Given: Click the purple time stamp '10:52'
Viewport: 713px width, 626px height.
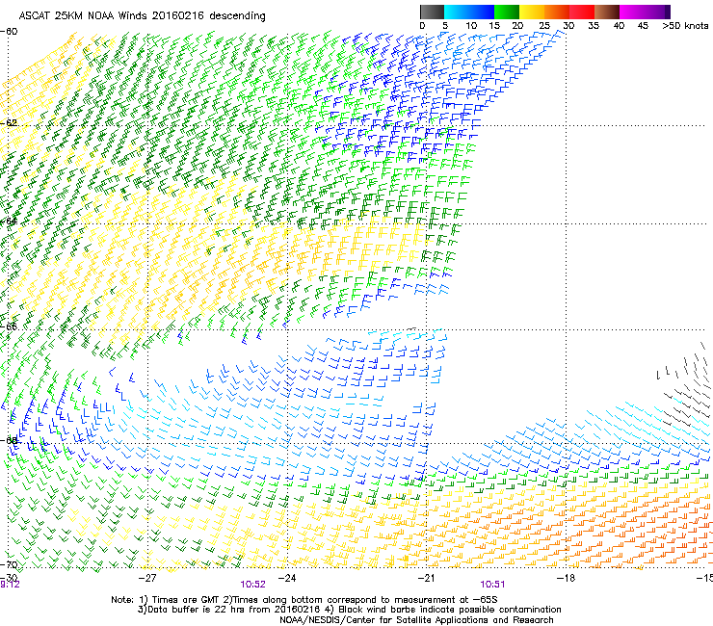Looking at the screenshot, I should 252,585.
